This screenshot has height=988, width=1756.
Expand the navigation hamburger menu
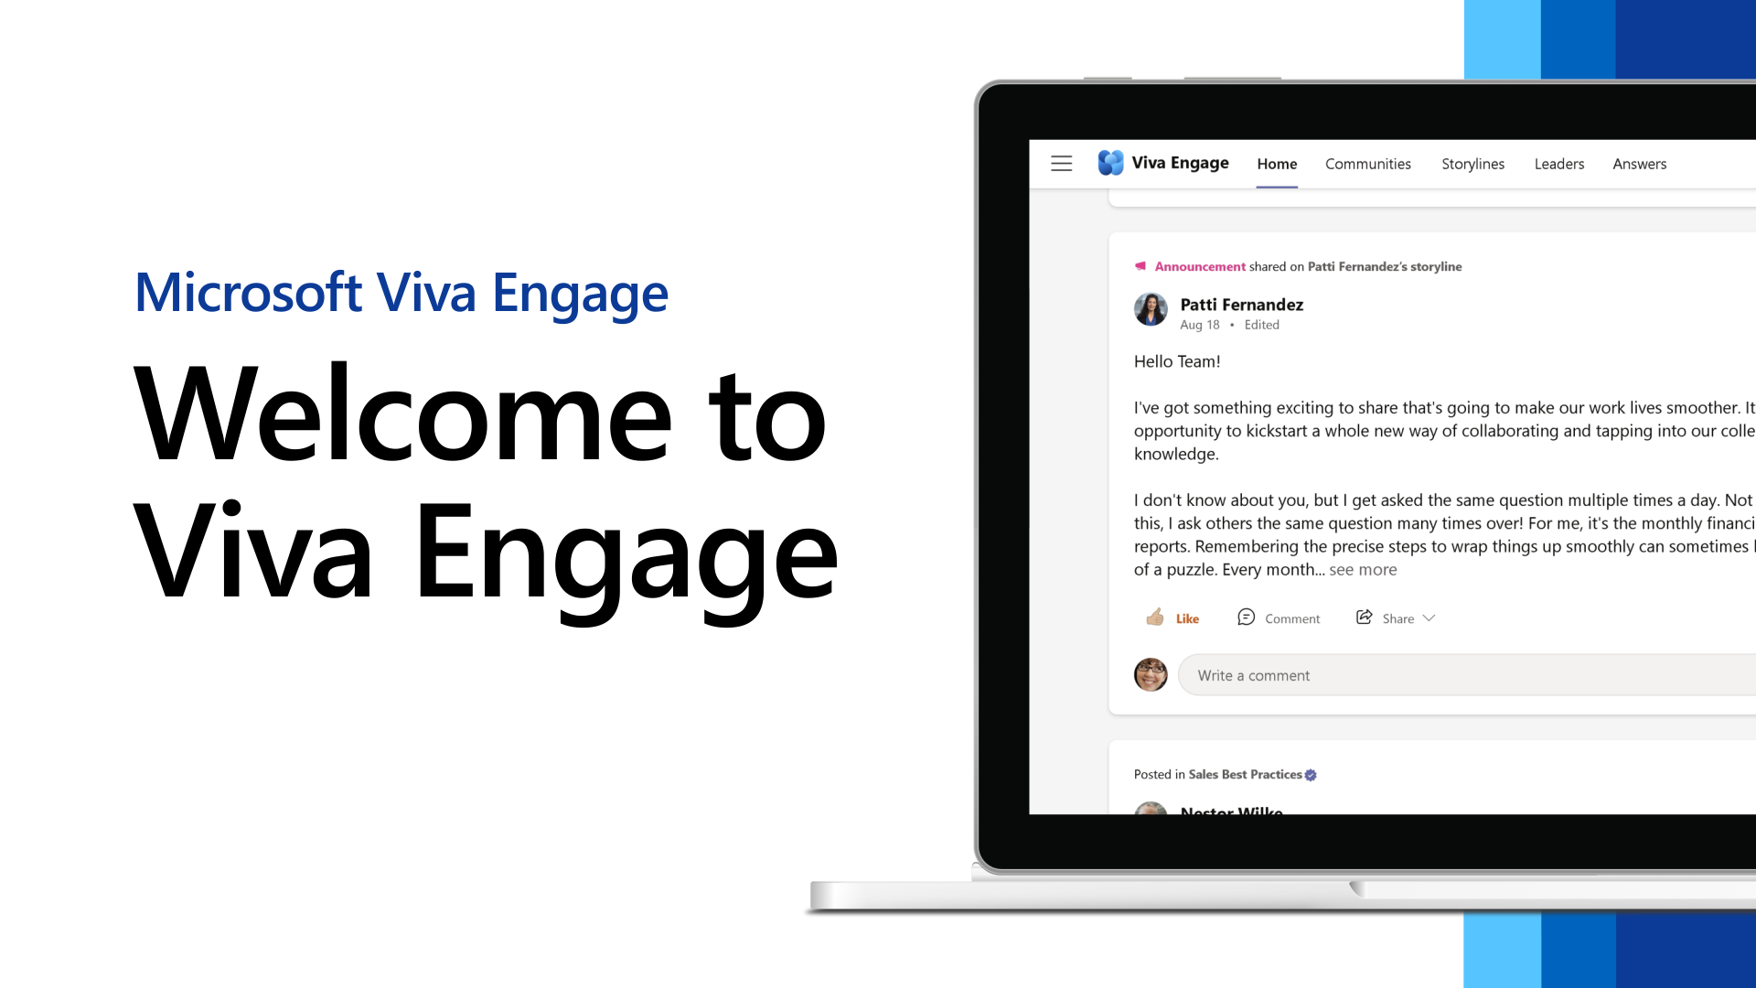[x=1060, y=163]
